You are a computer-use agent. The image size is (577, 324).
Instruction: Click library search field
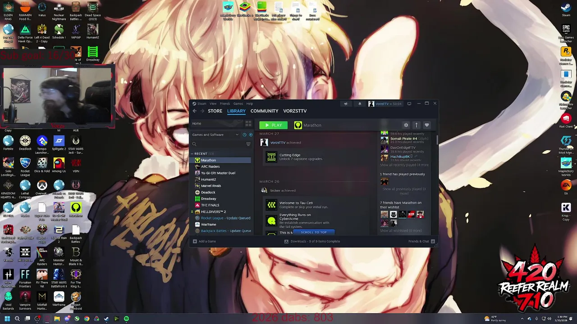pos(219,144)
